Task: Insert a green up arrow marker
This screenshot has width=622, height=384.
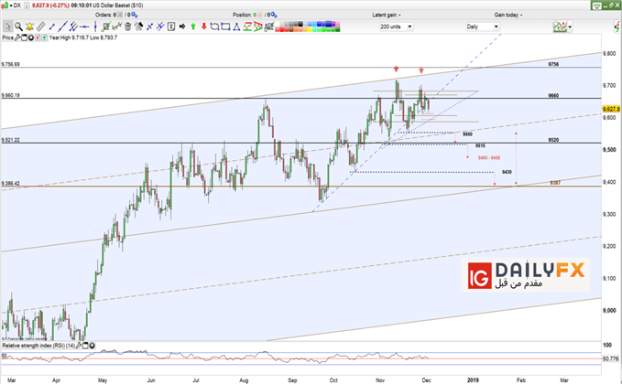Action: click(193, 27)
